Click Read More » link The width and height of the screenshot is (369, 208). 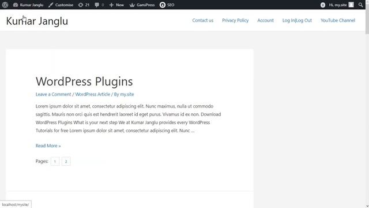click(x=48, y=146)
